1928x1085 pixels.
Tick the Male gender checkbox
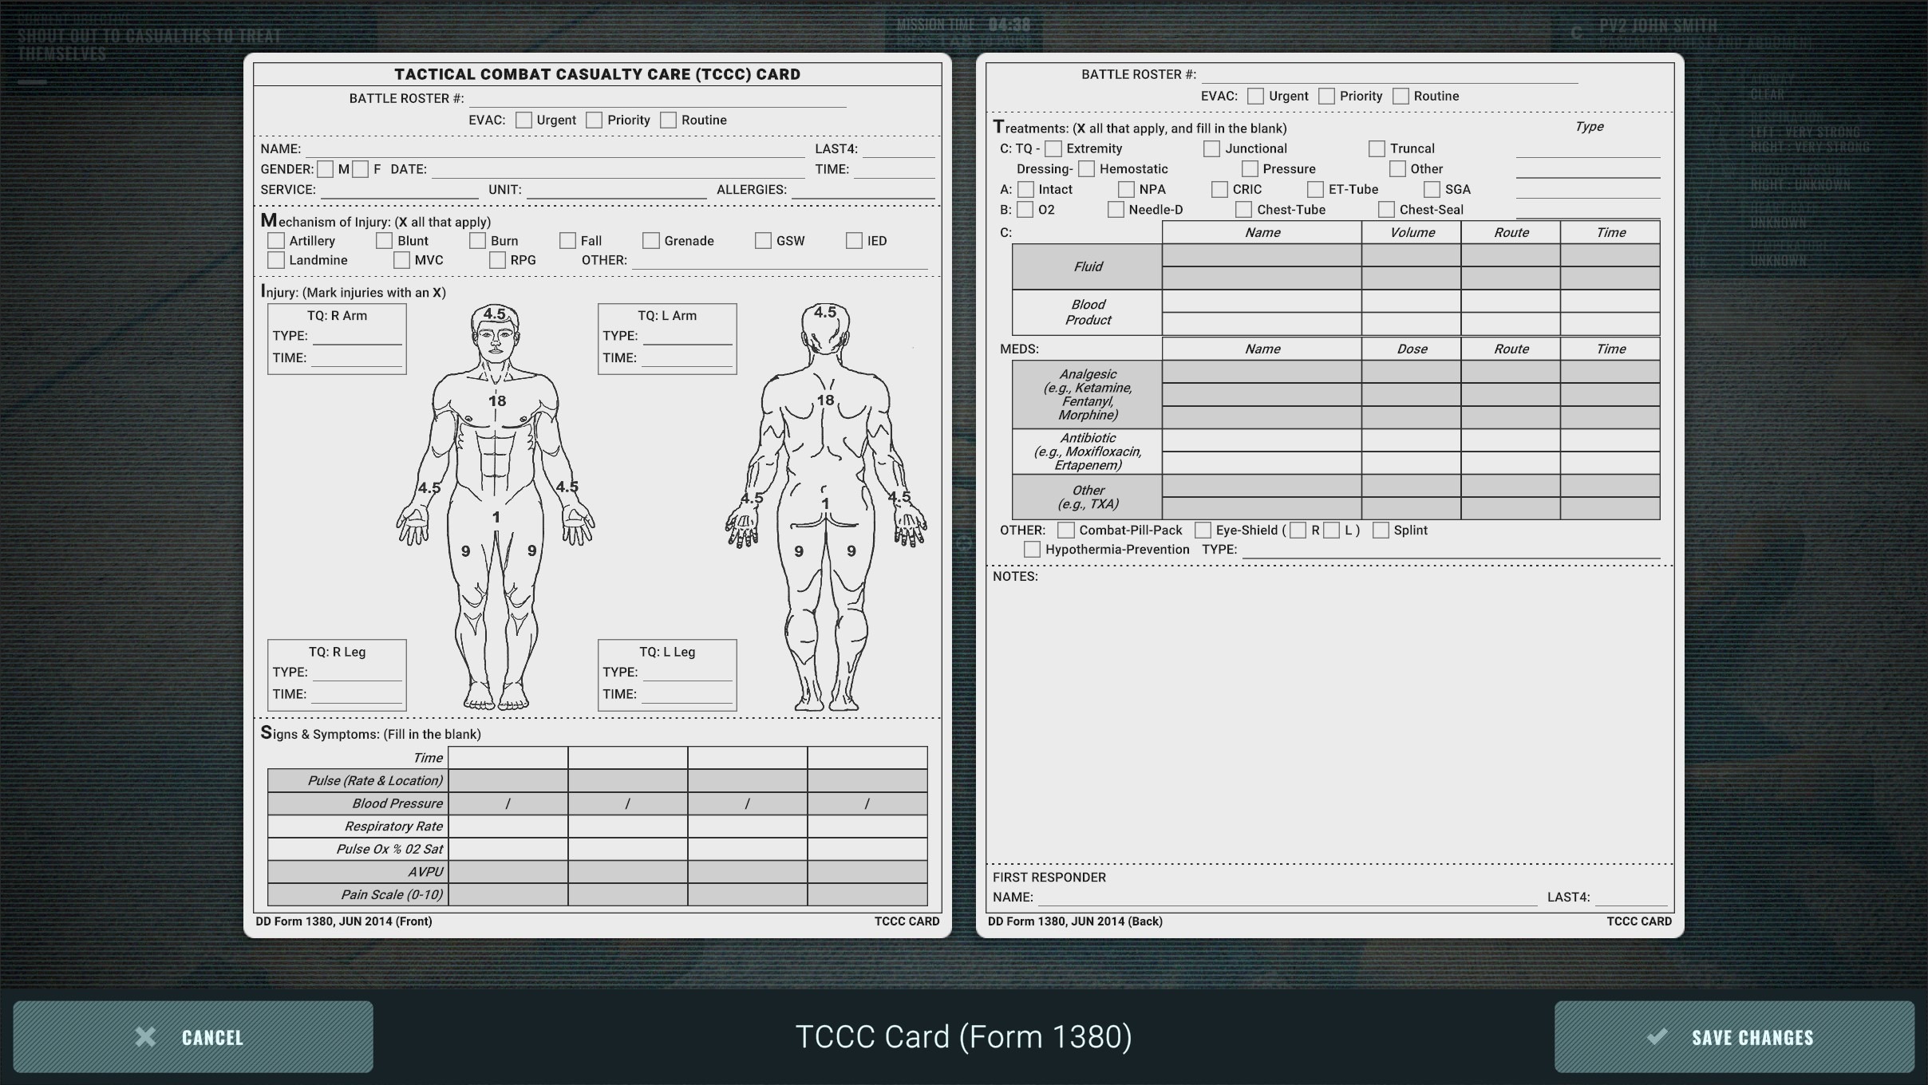[325, 169]
